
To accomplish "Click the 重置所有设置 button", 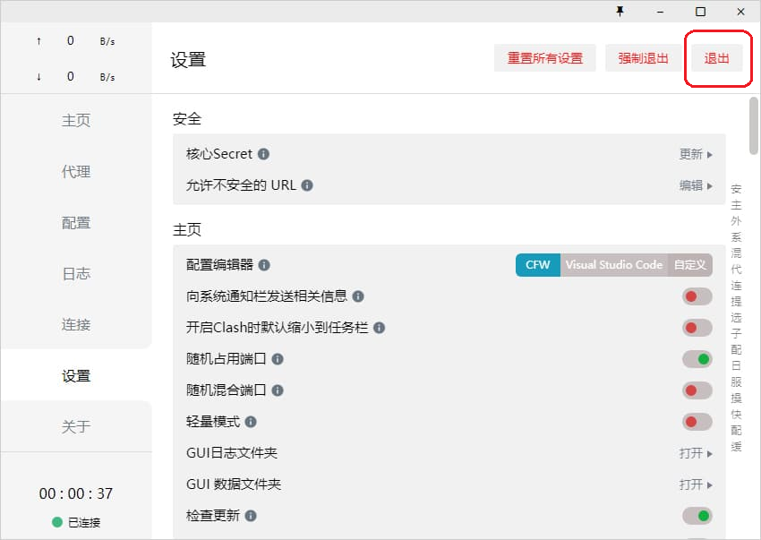I will pyautogui.click(x=544, y=58).
